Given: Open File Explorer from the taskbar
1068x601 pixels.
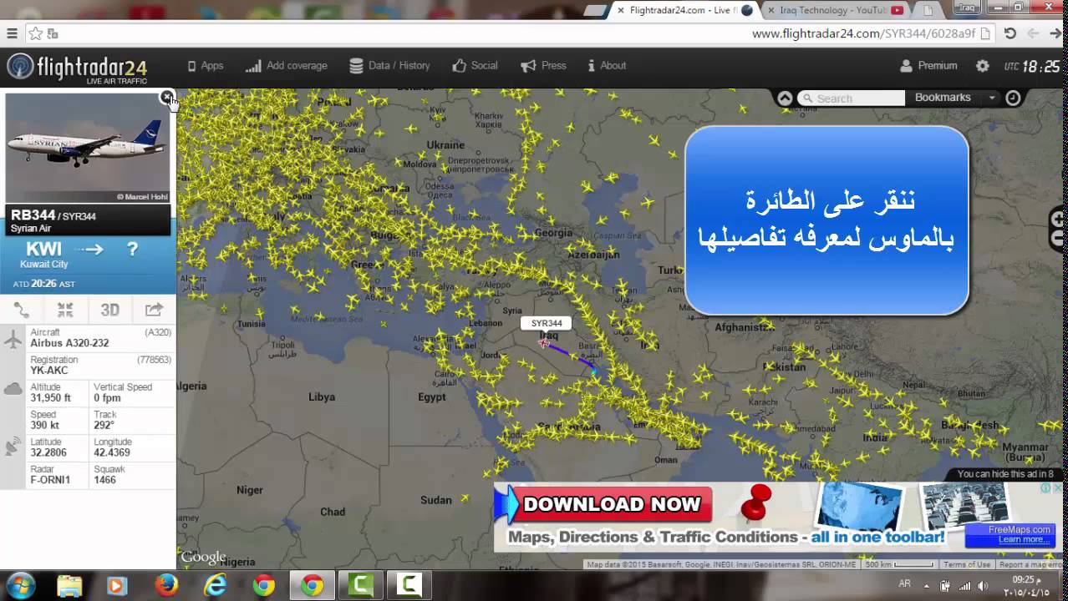Looking at the screenshot, I should [x=70, y=585].
